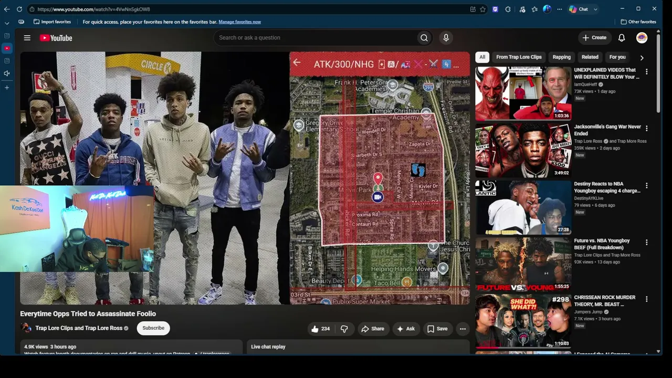Open the notifications bell
Viewport: 672px width, 378px height.
[x=622, y=38]
